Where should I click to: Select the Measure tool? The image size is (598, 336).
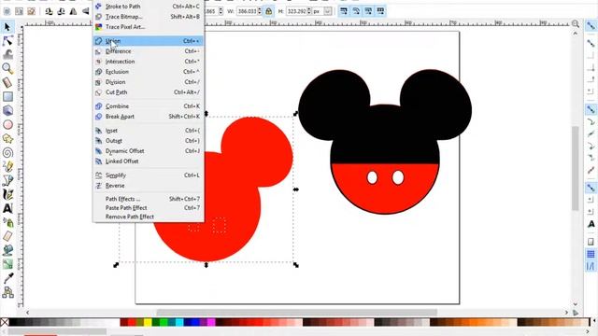[7, 82]
